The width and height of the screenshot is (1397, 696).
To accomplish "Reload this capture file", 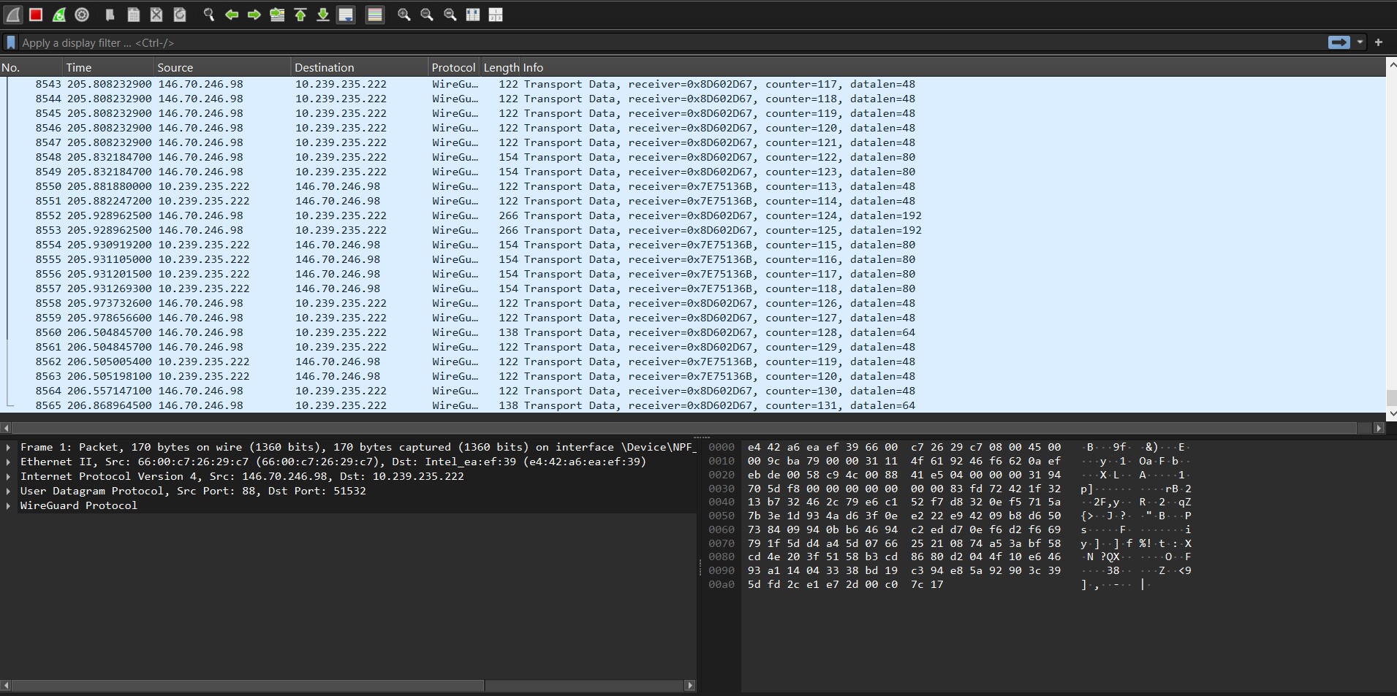I will click(x=180, y=15).
